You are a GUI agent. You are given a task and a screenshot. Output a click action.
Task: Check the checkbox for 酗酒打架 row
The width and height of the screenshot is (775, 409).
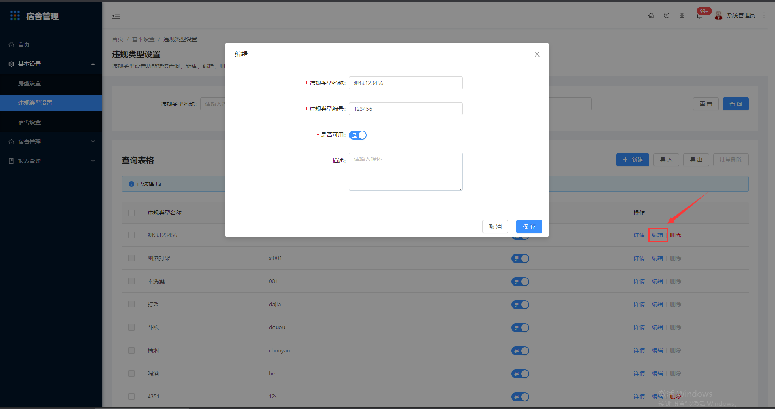131,258
